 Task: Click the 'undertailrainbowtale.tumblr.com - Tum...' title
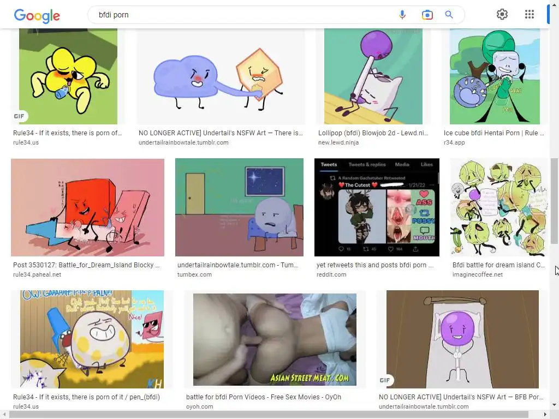click(237, 265)
